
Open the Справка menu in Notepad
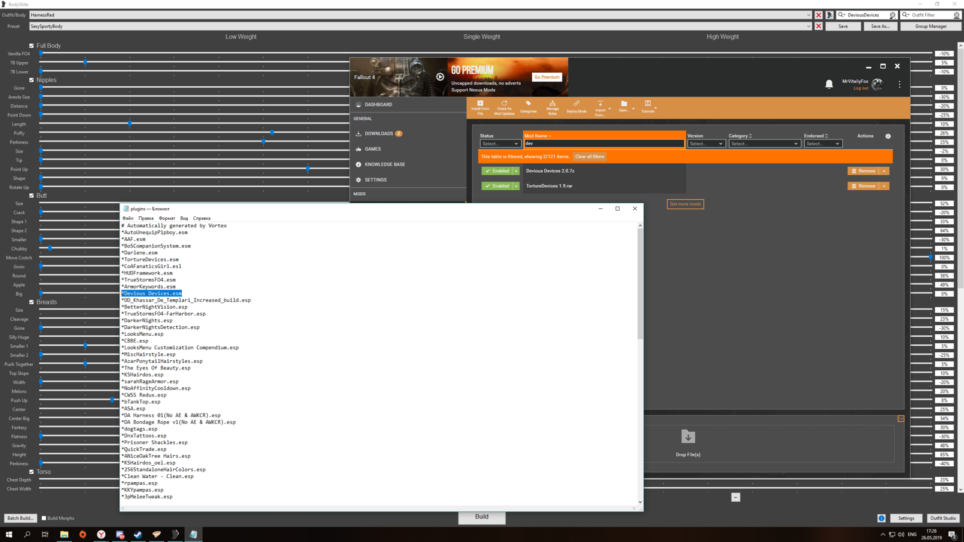pos(202,218)
